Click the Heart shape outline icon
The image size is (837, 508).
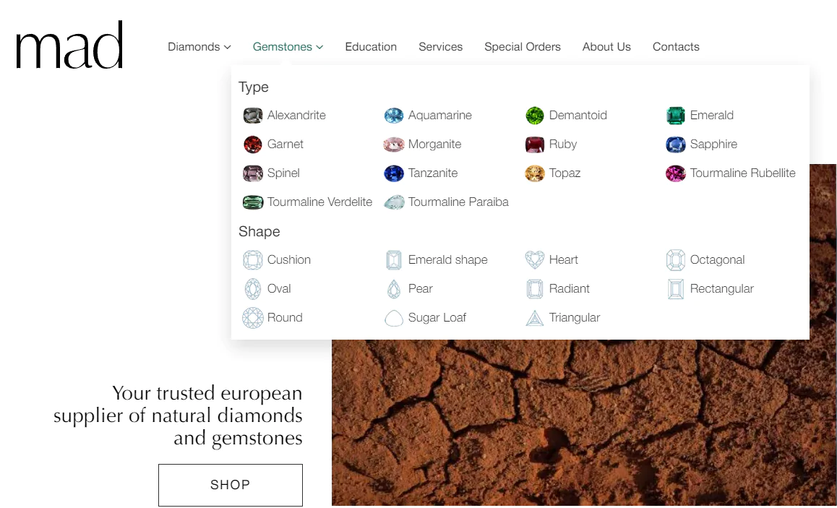(534, 260)
